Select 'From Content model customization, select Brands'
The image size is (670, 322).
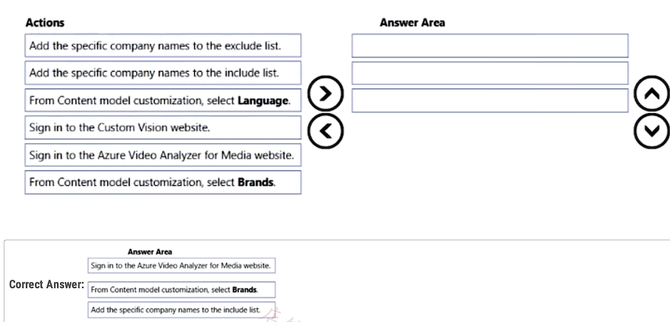[x=163, y=183]
